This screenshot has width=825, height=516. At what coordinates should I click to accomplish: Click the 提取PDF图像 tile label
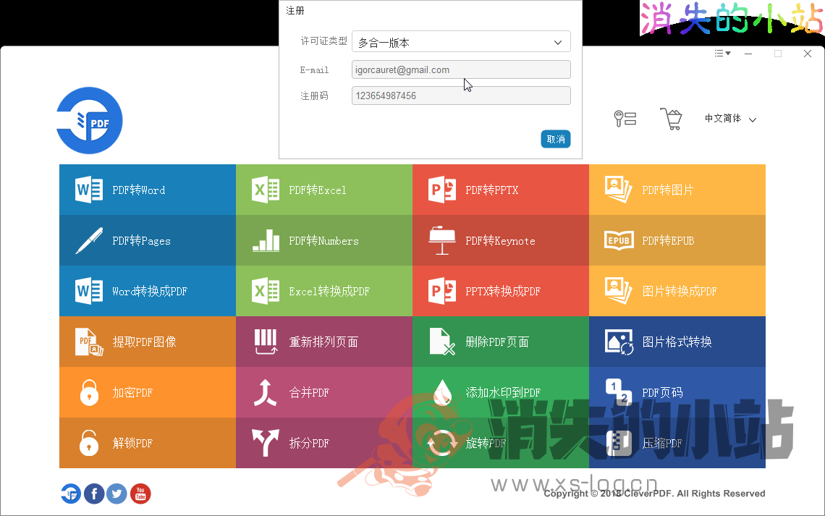tap(144, 342)
